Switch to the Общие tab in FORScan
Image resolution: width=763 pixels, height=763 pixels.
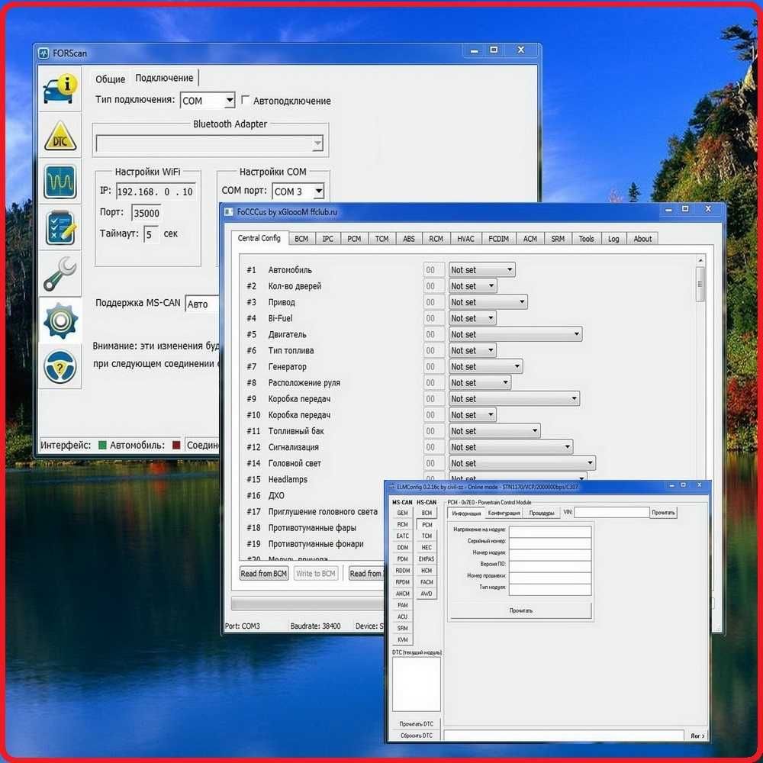tap(110, 79)
